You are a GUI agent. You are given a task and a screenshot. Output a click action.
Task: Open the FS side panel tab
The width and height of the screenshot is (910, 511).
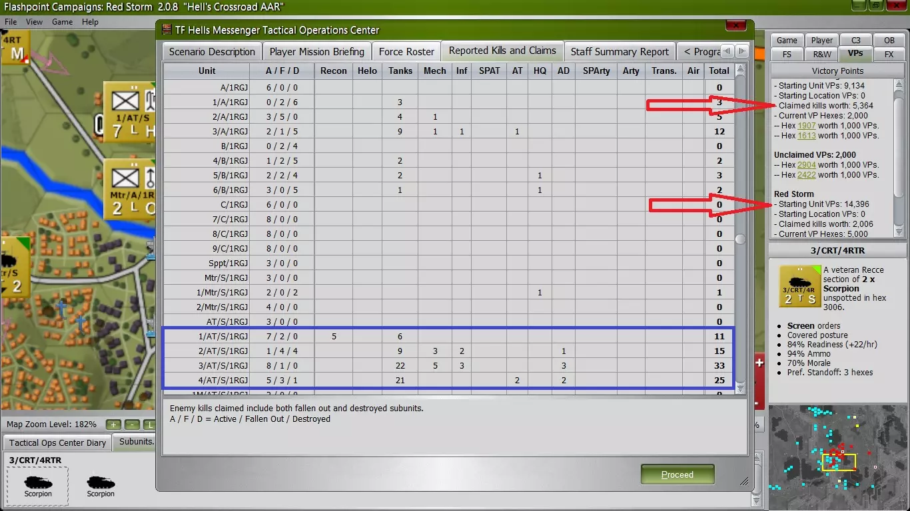pos(787,54)
